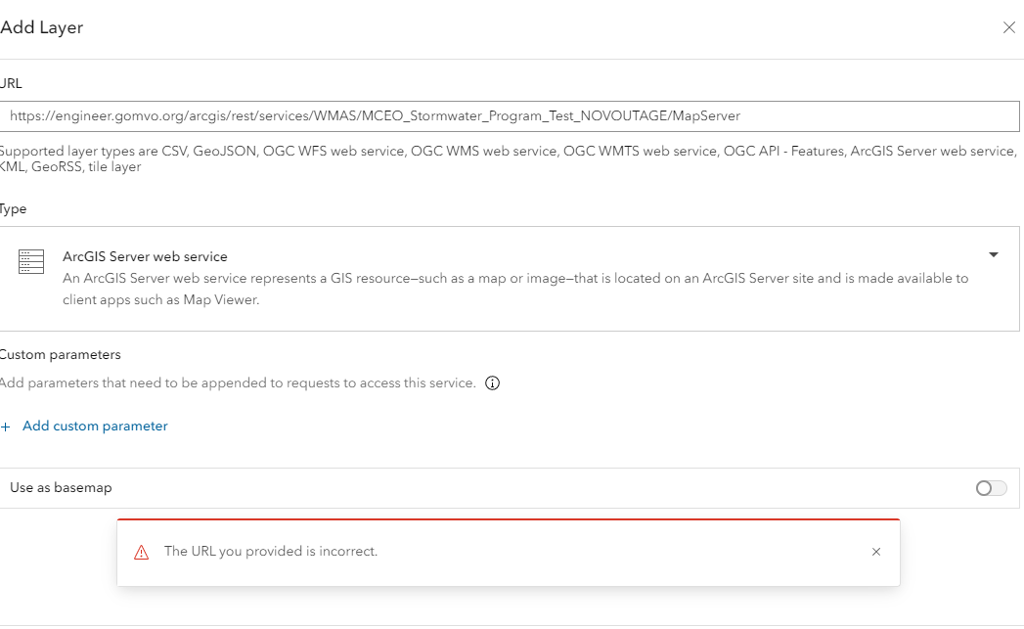Close the Add Layer panel
Screen dimensions: 1024x629
pyautogui.click(x=1009, y=27)
